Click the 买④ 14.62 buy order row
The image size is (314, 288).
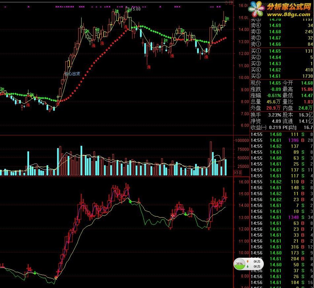282,70
